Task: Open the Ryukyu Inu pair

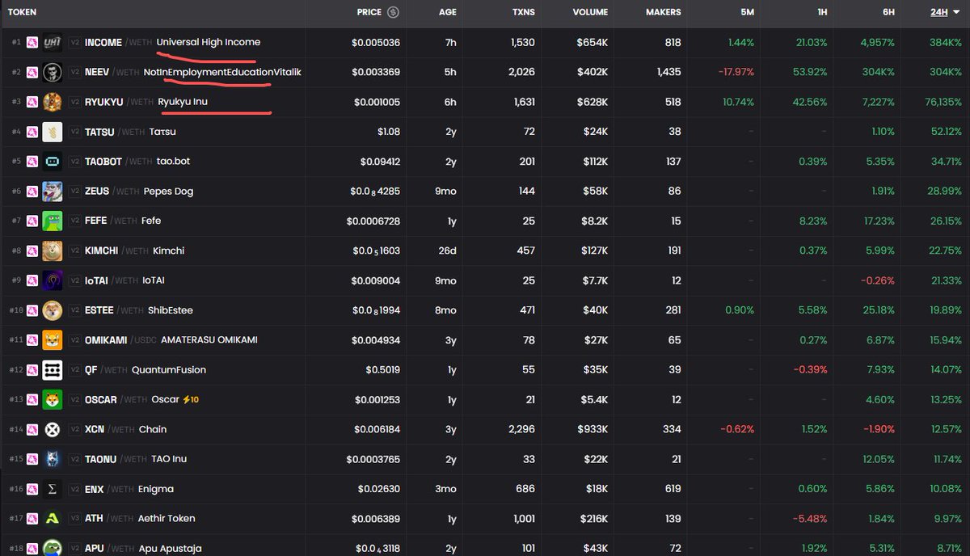Action: pos(183,102)
